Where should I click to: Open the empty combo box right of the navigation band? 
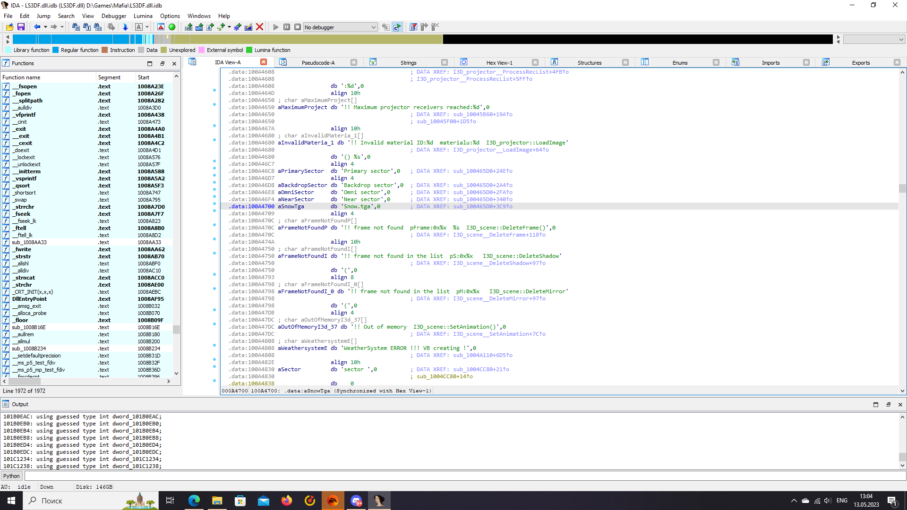click(874, 39)
